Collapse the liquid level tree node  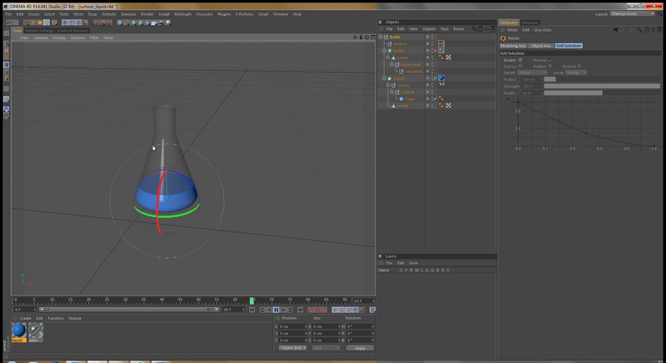[392, 65]
